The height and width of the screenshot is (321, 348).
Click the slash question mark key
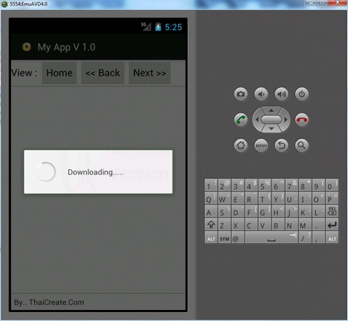305,238
